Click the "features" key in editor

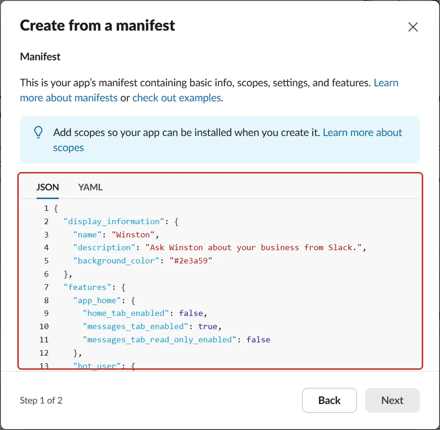[87, 287]
